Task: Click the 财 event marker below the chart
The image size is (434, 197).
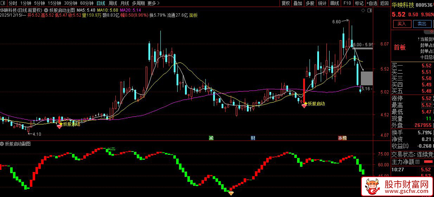Action: click(253, 138)
